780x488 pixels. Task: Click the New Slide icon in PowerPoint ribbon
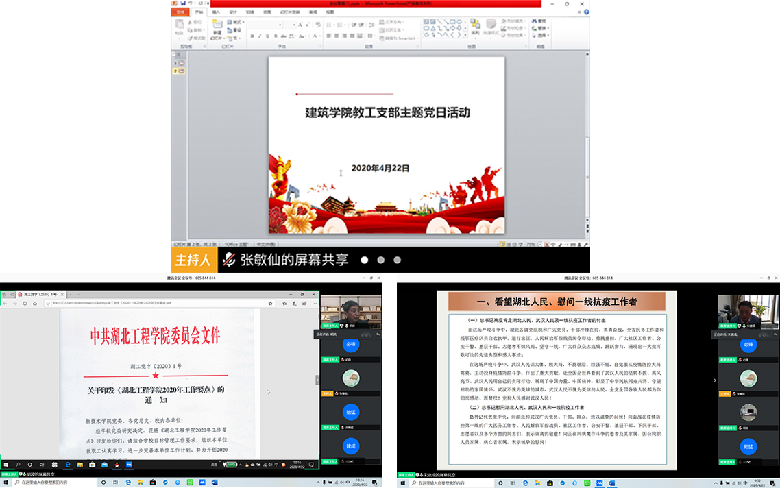217,26
